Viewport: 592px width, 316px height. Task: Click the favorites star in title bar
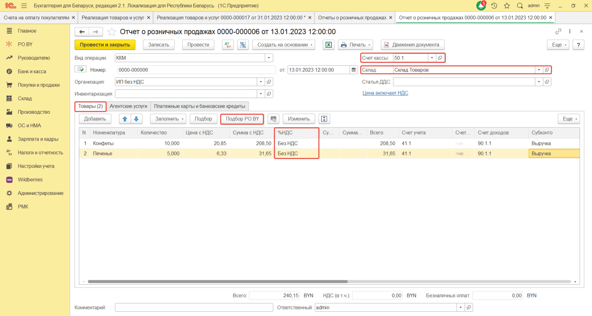507,6
